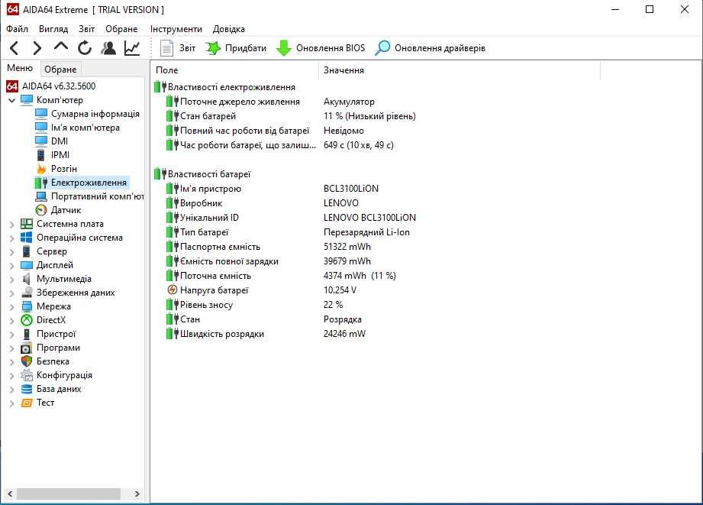Expand the Сервер tree node
The image size is (703, 505).
coord(12,252)
